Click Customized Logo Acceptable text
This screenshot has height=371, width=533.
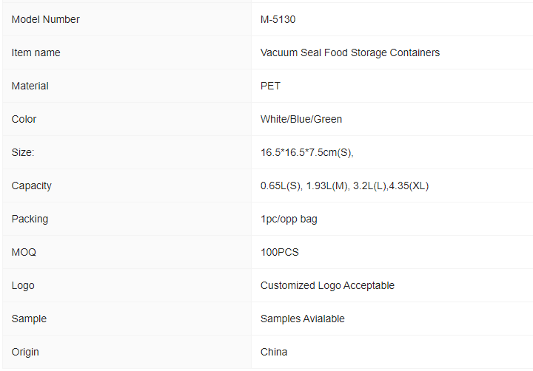pos(327,285)
